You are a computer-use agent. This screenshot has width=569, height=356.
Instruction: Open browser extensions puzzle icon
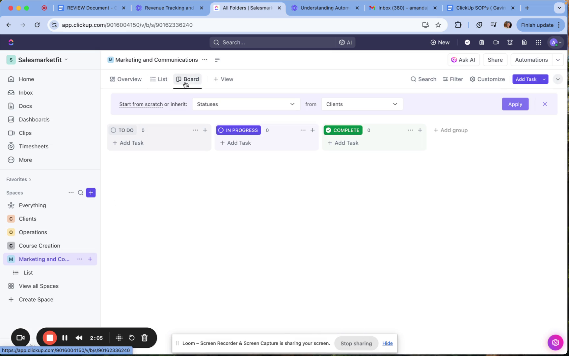[x=458, y=25]
